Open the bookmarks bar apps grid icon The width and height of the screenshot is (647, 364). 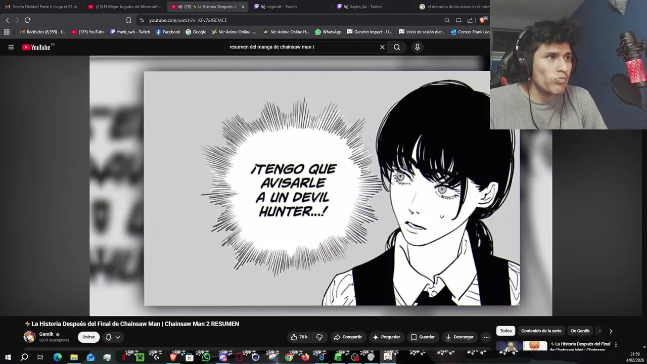coord(7,32)
